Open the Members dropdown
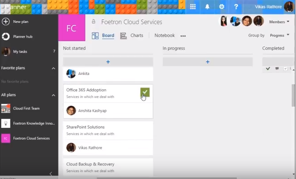 [279, 22]
